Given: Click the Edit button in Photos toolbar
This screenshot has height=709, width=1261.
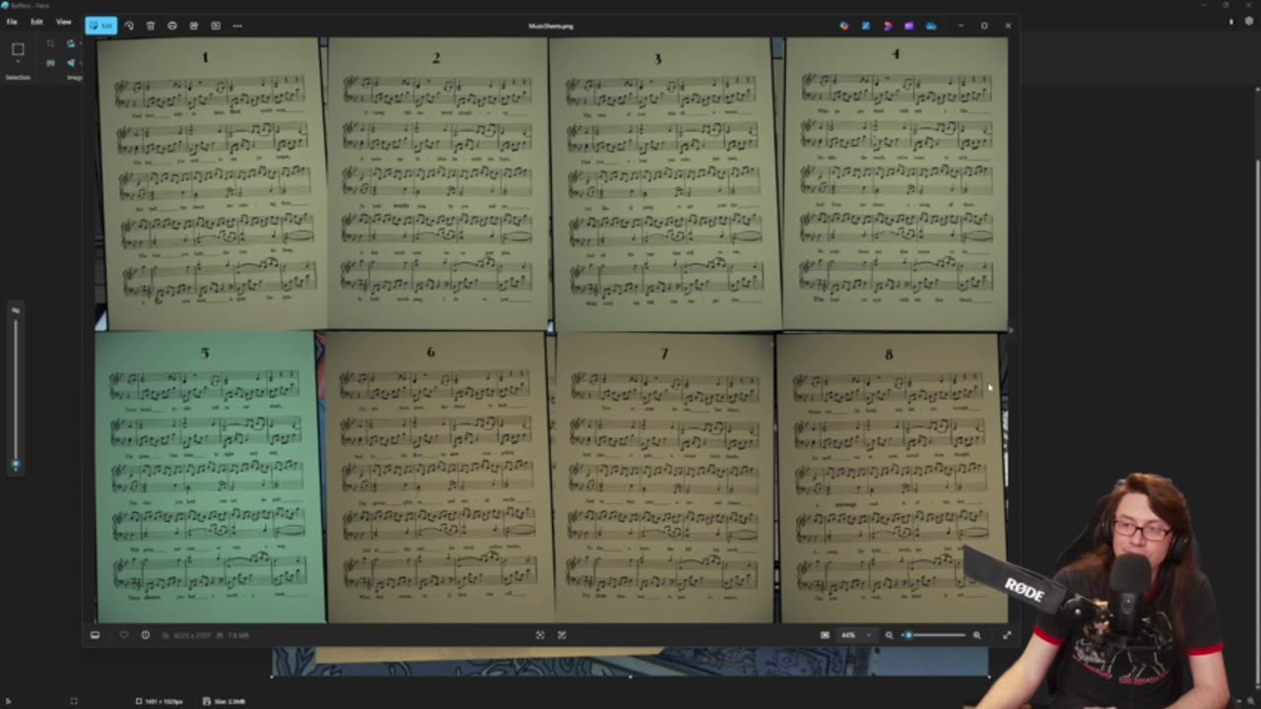Looking at the screenshot, I should [100, 26].
